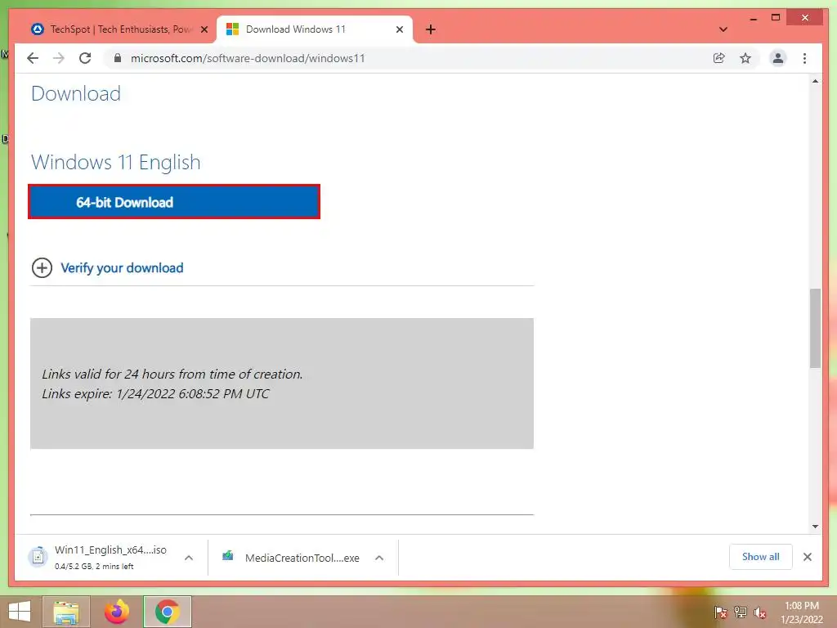Share this page via the share icon
837x628 pixels.
(719, 58)
